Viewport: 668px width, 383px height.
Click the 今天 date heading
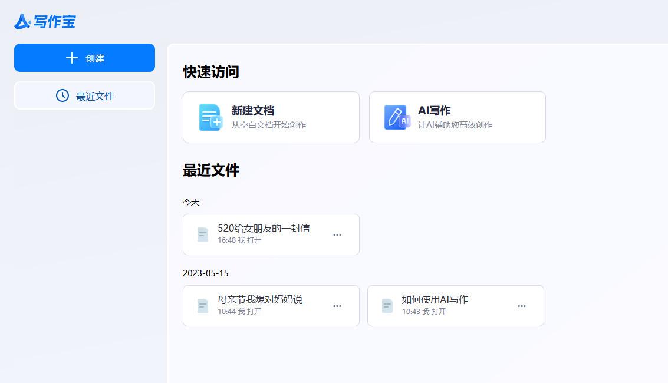[191, 202]
